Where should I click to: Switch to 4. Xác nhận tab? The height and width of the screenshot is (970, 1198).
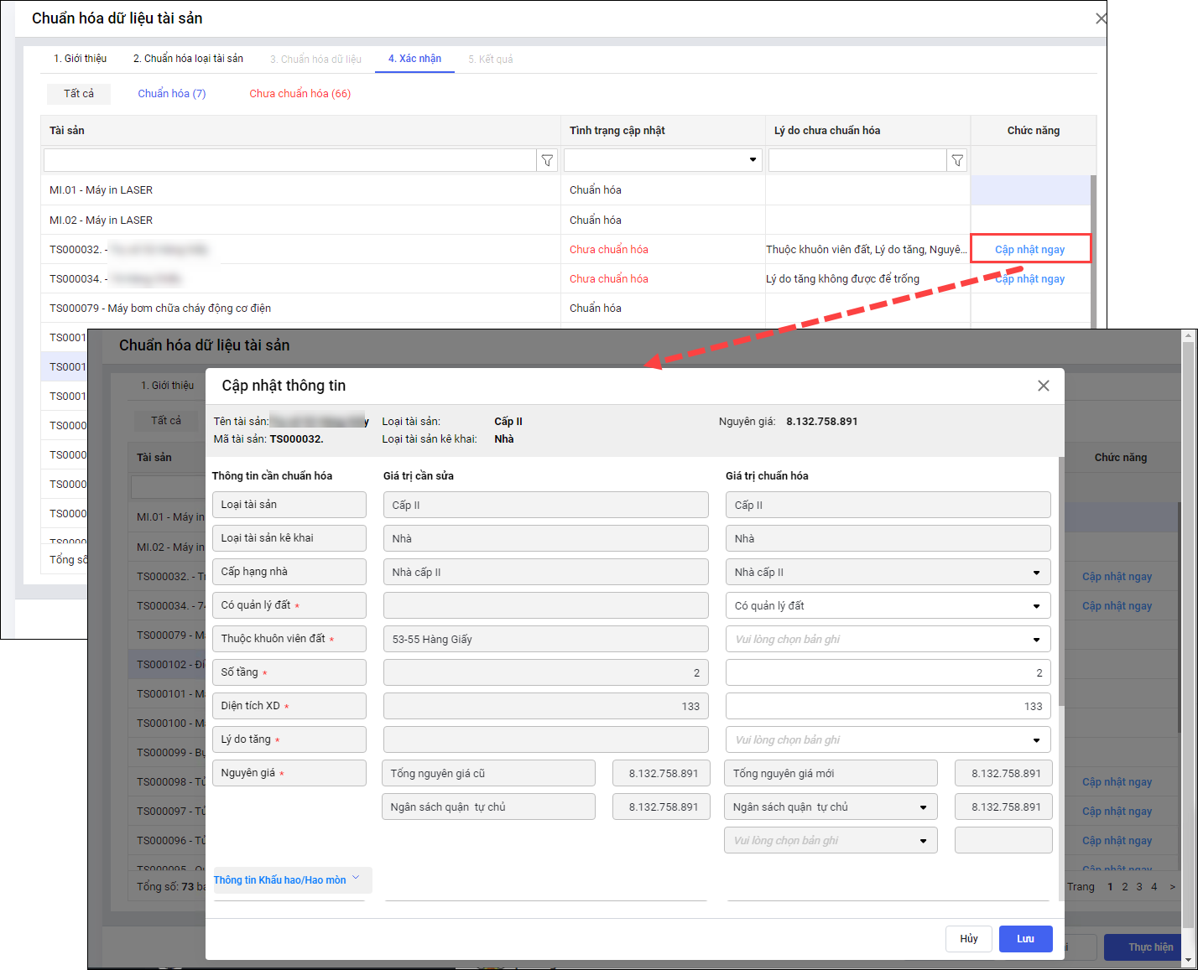tap(414, 59)
